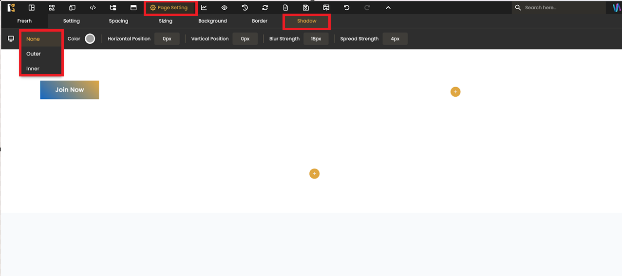Open the Background tab

point(212,21)
